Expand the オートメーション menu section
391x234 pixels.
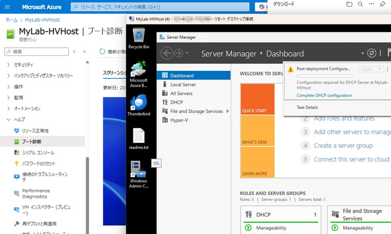pyautogui.click(x=9, y=108)
